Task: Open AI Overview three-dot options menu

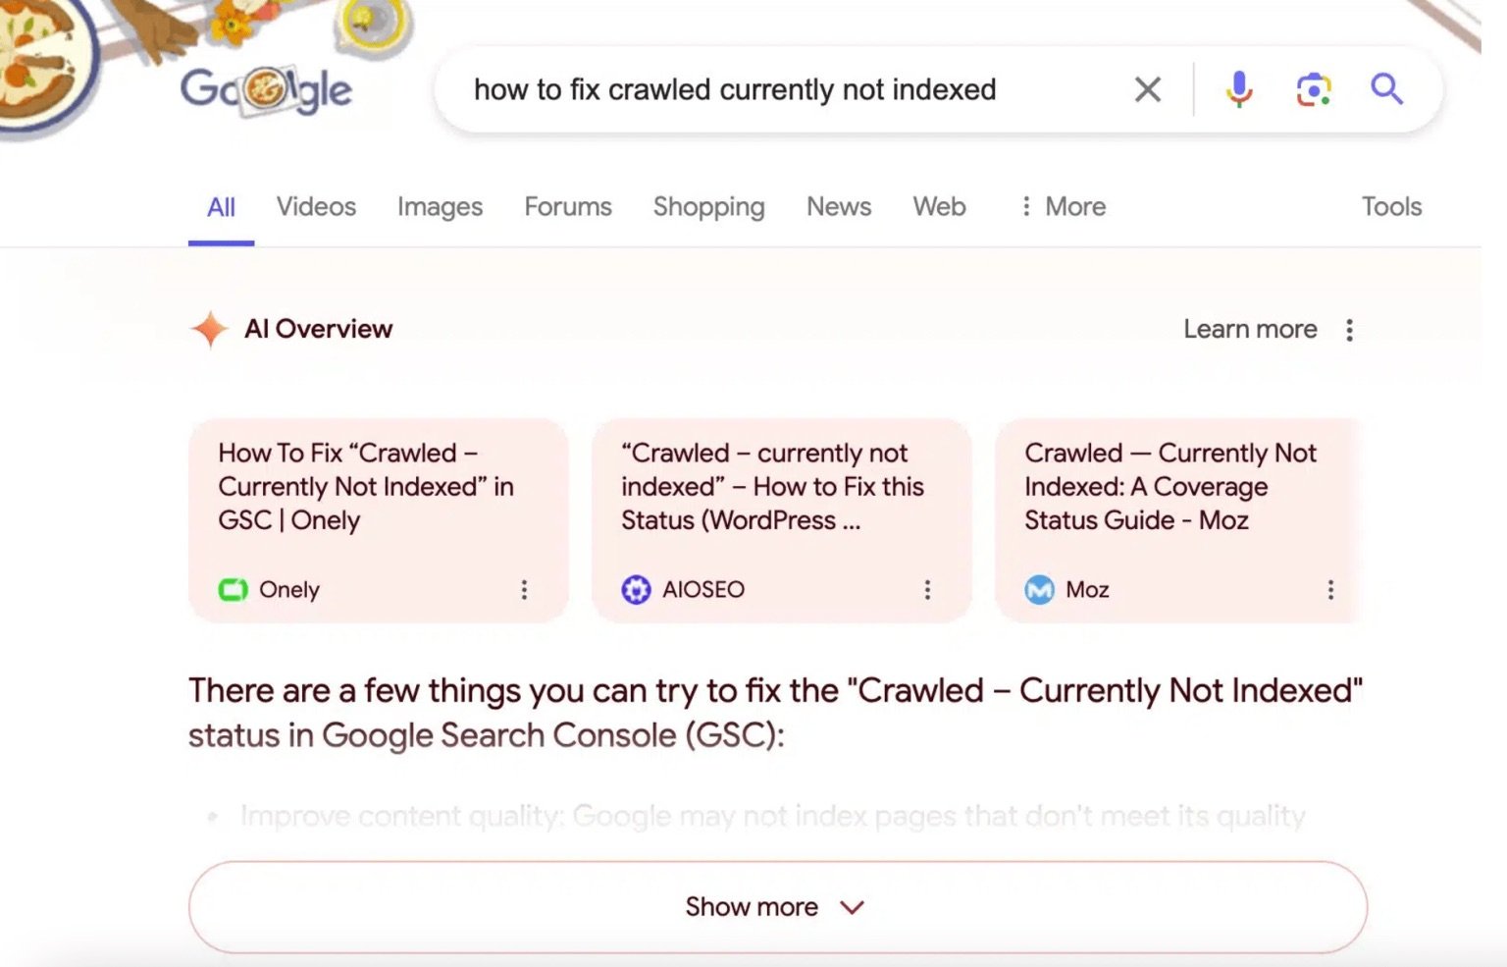Action: click(x=1350, y=330)
